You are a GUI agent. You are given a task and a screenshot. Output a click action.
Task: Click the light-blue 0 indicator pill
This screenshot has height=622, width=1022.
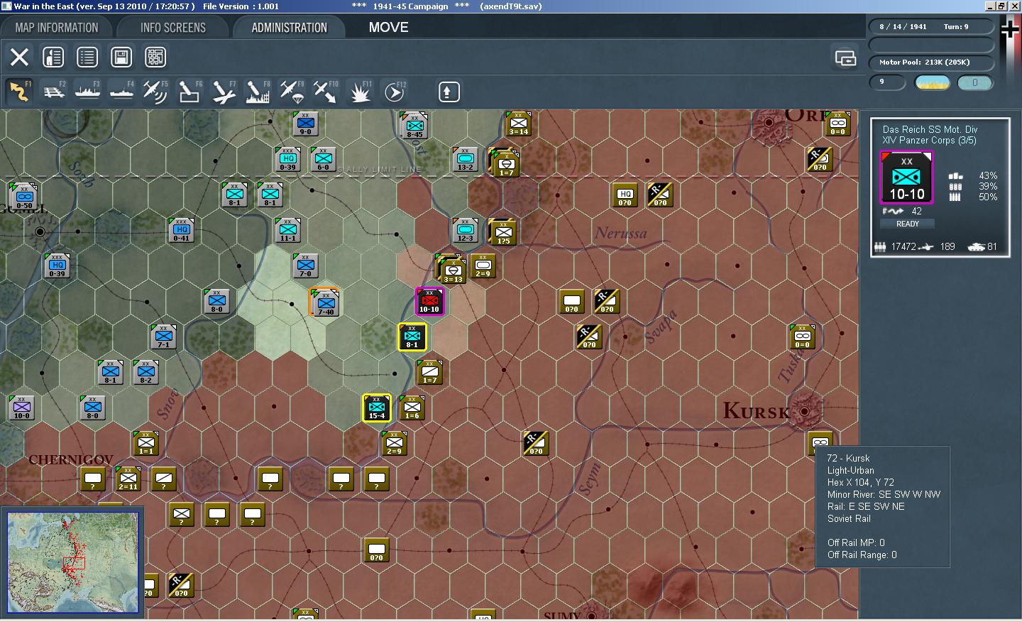(974, 82)
